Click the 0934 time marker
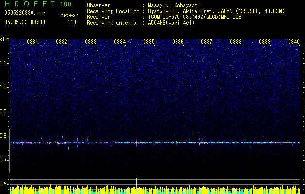The image size is (305, 194). tap(120, 42)
